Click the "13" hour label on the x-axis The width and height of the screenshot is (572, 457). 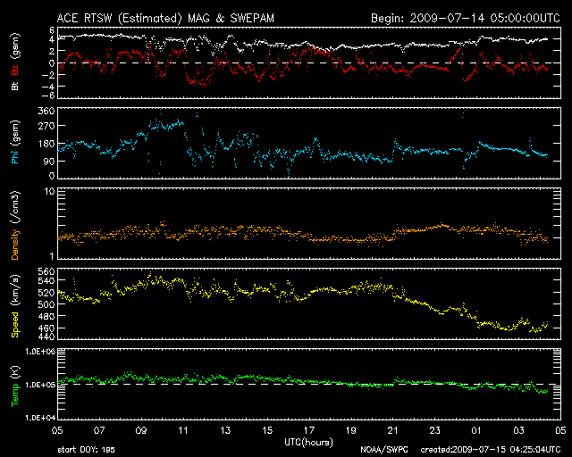click(x=225, y=430)
